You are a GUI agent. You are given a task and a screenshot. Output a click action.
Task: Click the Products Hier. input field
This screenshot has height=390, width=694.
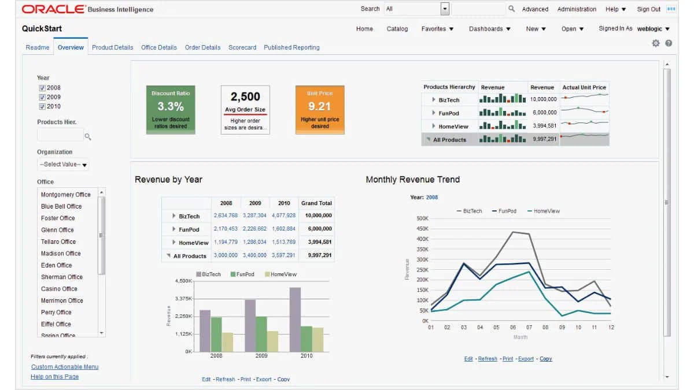(x=61, y=135)
